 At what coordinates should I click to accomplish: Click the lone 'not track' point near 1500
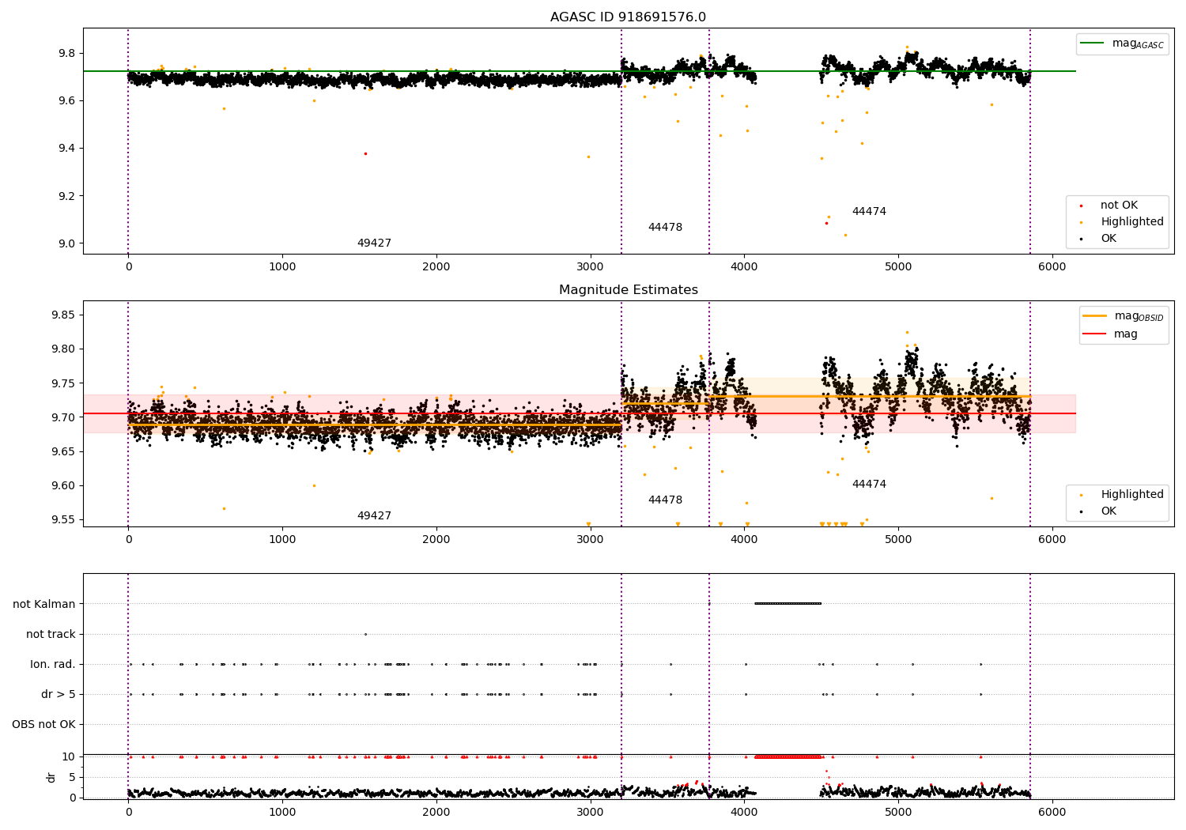pyautogui.click(x=365, y=634)
